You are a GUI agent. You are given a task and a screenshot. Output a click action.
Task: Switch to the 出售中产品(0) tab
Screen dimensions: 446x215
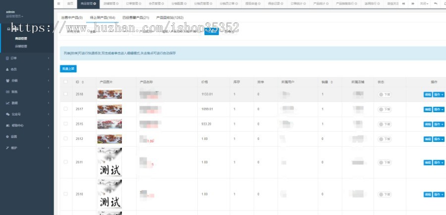pyautogui.click(x=72, y=18)
